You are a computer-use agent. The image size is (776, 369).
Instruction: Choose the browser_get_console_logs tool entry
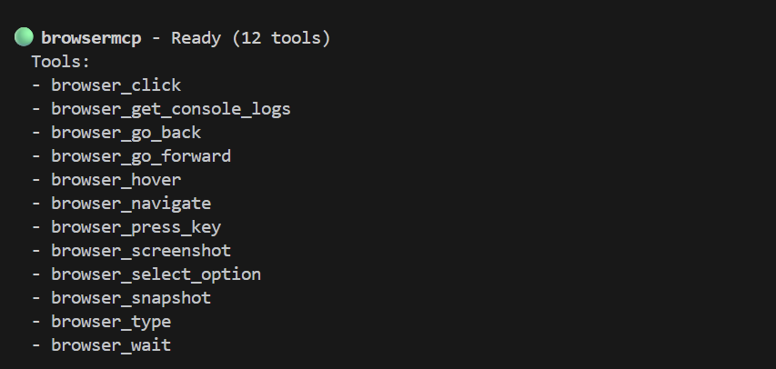pyautogui.click(x=170, y=109)
